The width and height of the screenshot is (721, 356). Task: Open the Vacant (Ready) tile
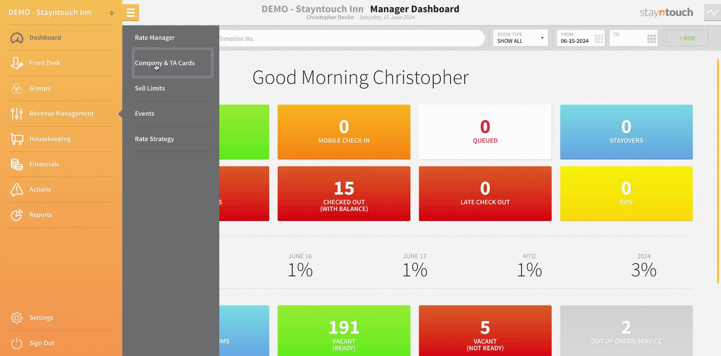[344, 330]
